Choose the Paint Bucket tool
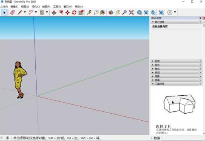The image size is (205, 141). 103,12
